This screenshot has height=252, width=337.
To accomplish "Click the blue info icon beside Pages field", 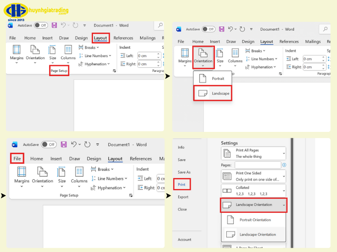I will [284, 165].
